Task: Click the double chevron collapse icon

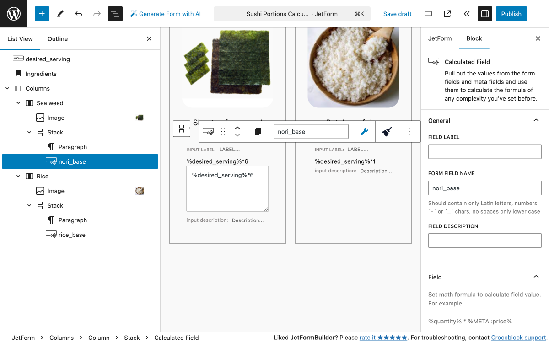Action: coord(467,14)
